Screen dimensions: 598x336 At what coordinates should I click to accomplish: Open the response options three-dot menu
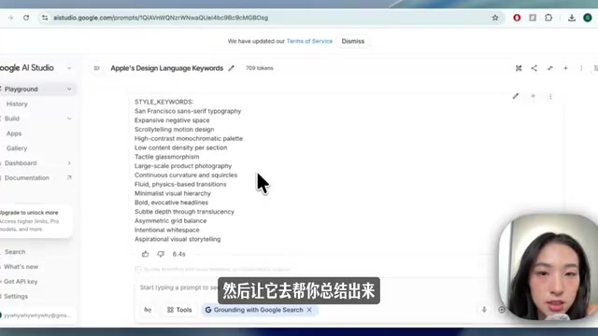click(x=550, y=97)
